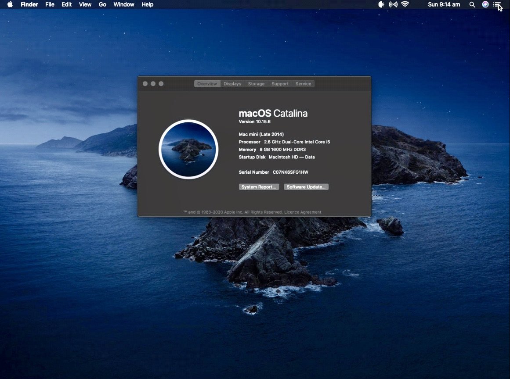Open the File menu
The height and width of the screenshot is (379, 510).
click(50, 4)
